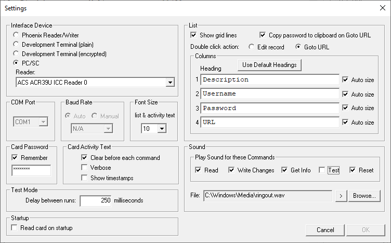
Task: Disable Copy password to clipboard on Goto URL
Action: (x=263, y=35)
